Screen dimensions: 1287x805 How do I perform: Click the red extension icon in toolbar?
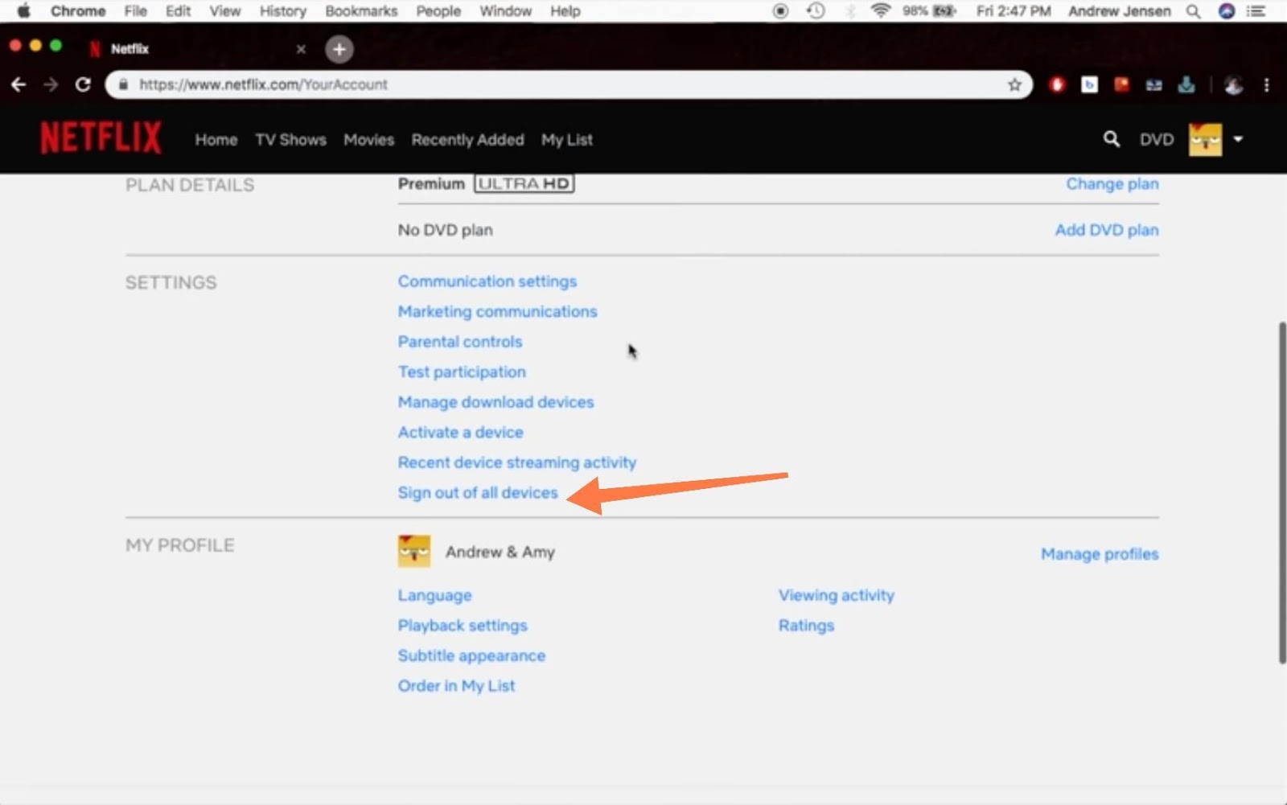1057,84
